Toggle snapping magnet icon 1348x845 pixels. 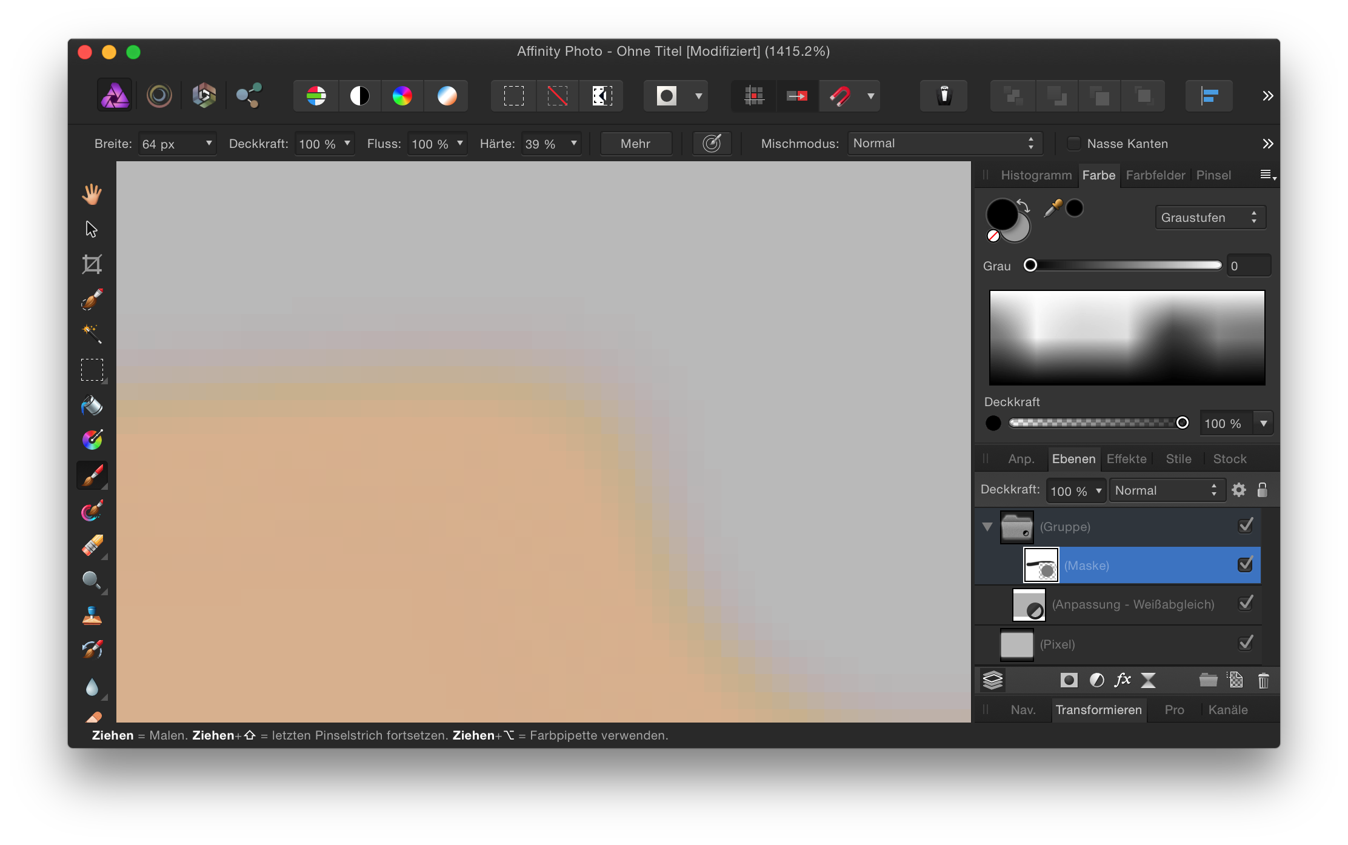(x=841, y=96)
